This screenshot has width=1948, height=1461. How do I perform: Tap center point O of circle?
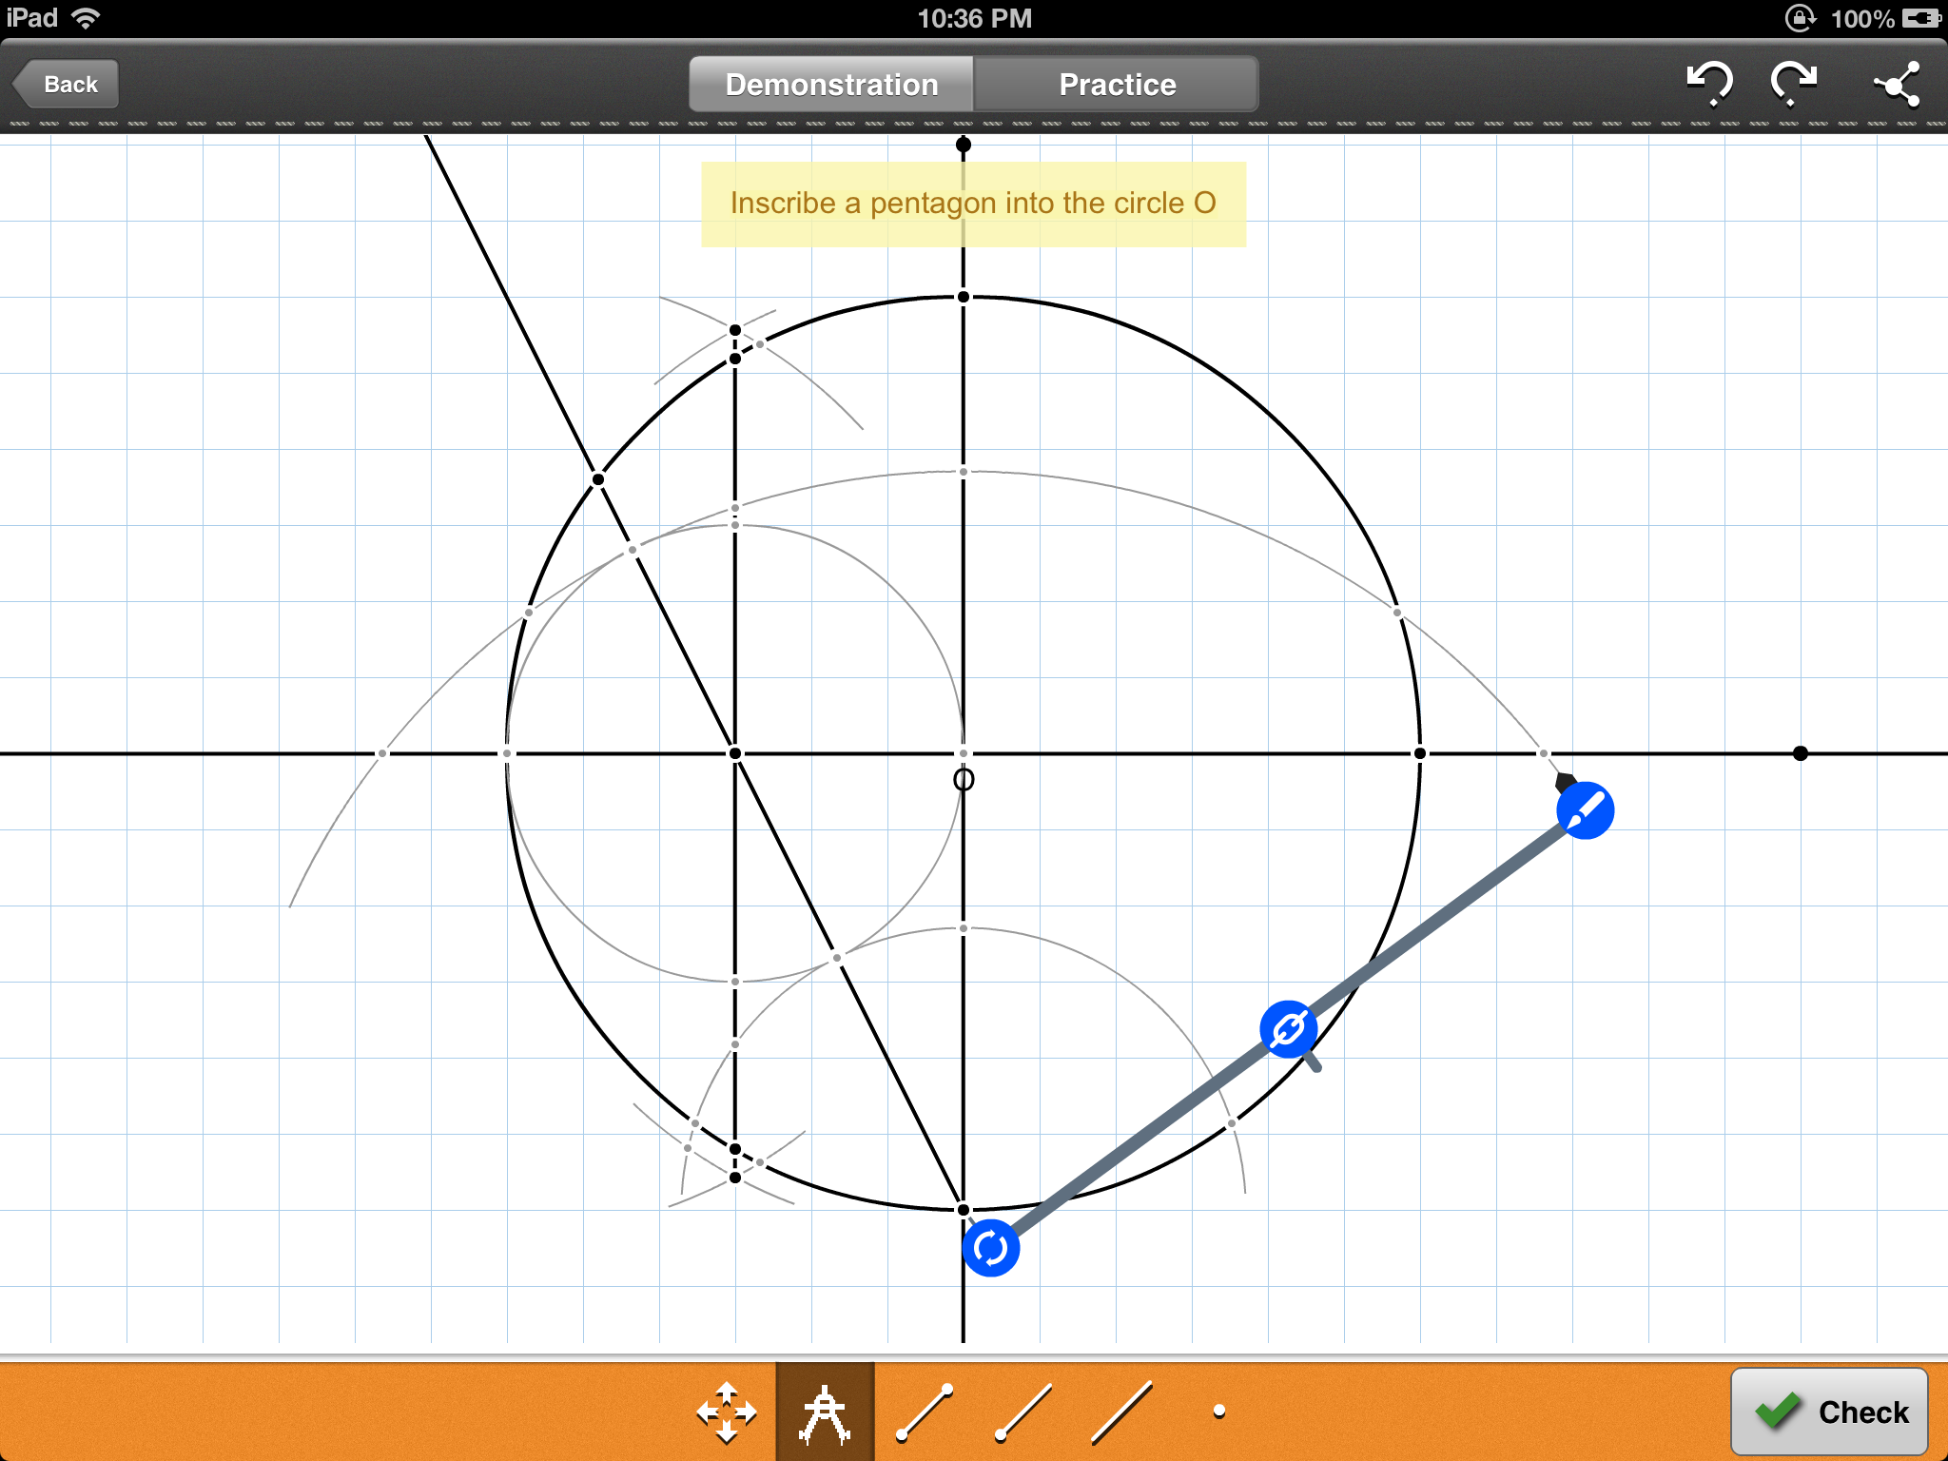click(x=964, y=754)
